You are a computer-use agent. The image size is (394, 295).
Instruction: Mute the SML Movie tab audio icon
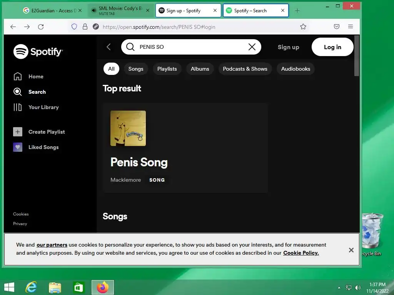94,10
